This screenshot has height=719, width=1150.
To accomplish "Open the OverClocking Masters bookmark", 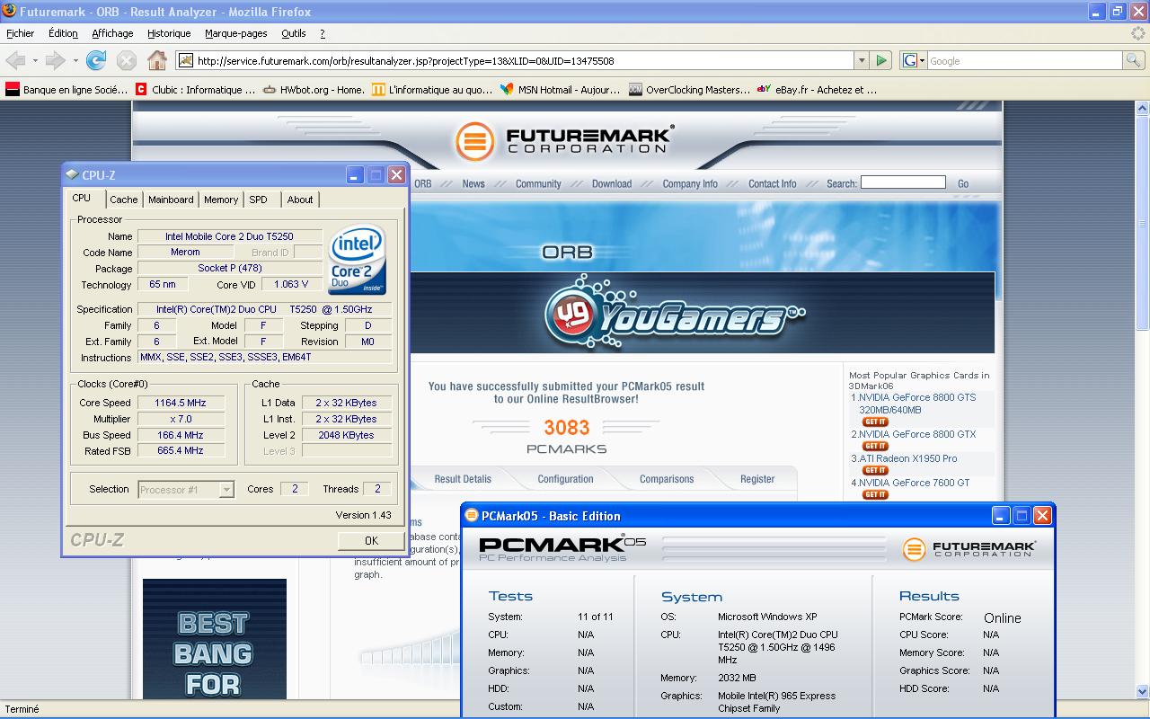I will click(x=689, y=89).
